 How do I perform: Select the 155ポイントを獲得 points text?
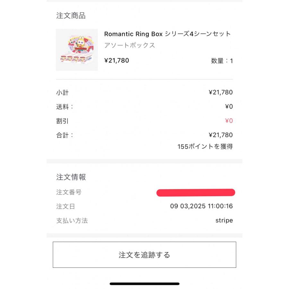pos(206,146)
